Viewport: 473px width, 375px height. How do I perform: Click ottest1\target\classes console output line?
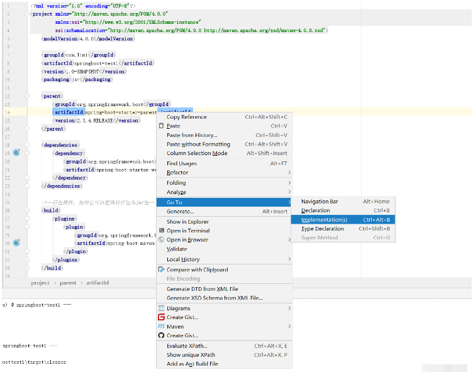[x=34, y=362]
